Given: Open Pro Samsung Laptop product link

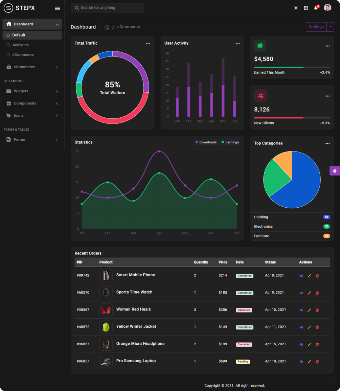Looking at the screenshot, I should tap(136, 361).
